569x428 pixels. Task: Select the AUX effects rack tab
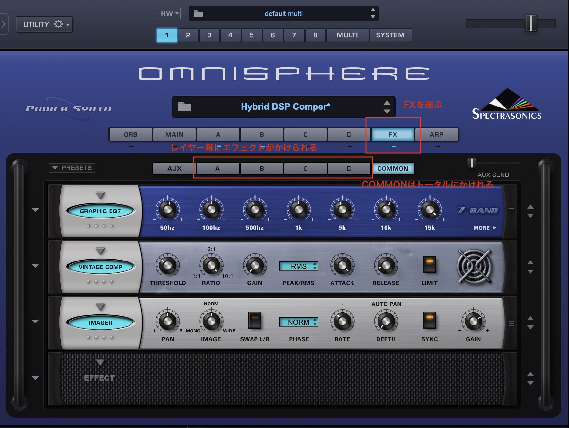coord(174,168)
